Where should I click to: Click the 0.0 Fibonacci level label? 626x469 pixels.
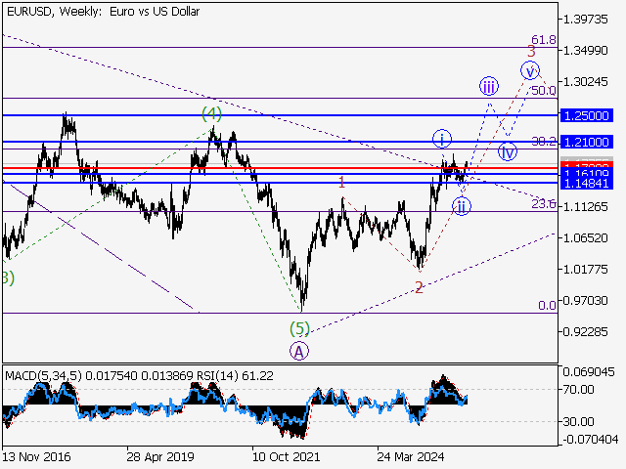(x=548, y=306)
